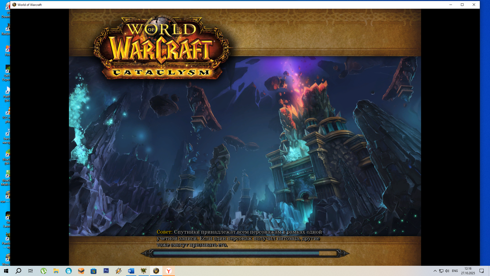
Task: Open the ENG language switcher
Action: [455, 271]
